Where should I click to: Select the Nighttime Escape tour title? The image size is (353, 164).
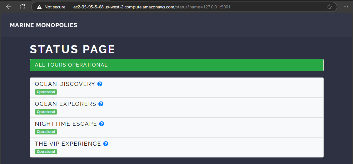coord(66,124)
